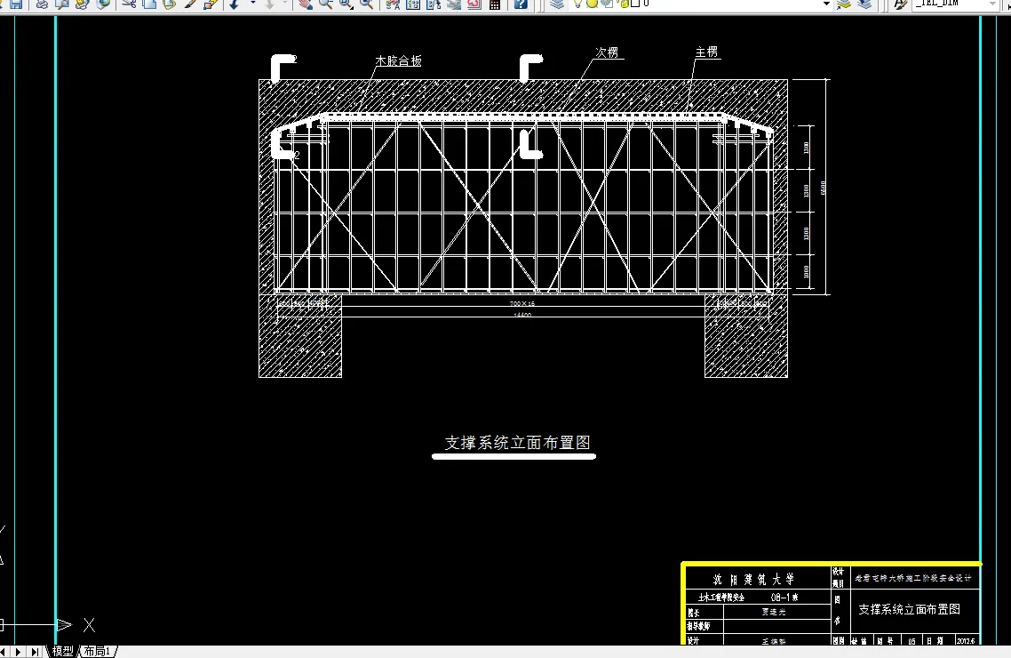The height and width of the screenshot is (658, 1011).
Task: Click the Undo arrow
Action: 235,4
